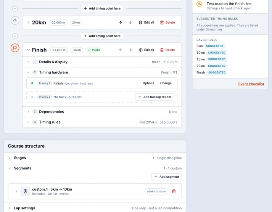Add a backup reader
The width and height of the screenshot is (272, 212).
[x=155, y=97]
